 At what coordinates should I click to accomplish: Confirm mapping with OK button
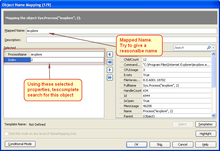point(136,144)
